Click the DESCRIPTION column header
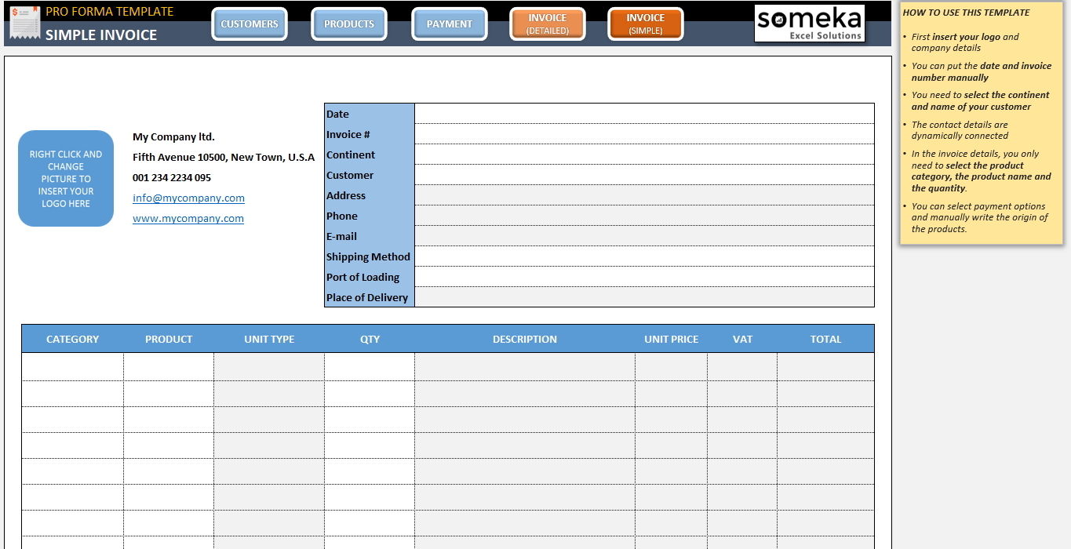Viewport: 1071px width, 549px height. (525, 340)
